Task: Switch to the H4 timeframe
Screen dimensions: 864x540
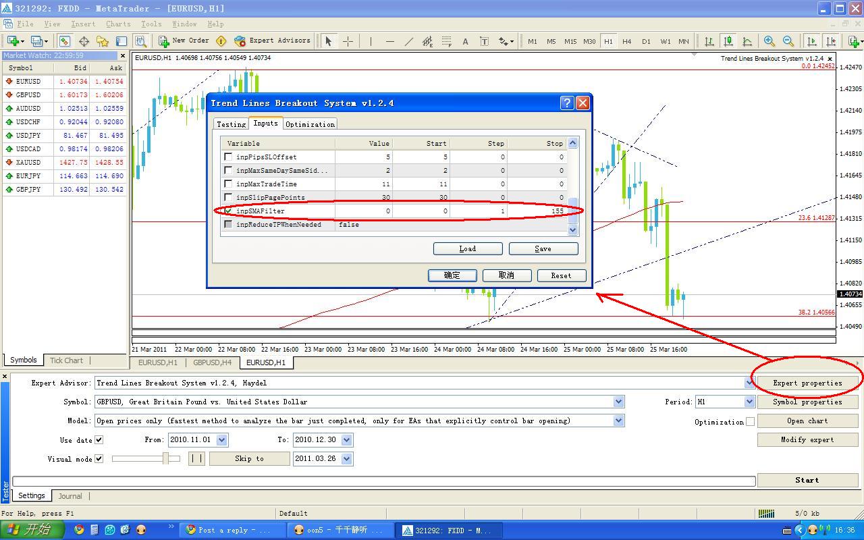Action: click(x=626, y=41)
